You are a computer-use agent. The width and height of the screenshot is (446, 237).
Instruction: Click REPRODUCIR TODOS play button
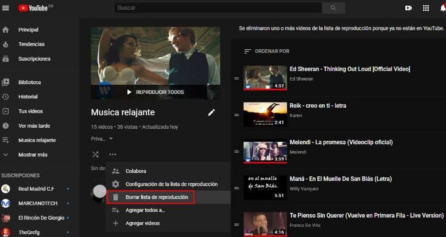click(x=156, y=92)
